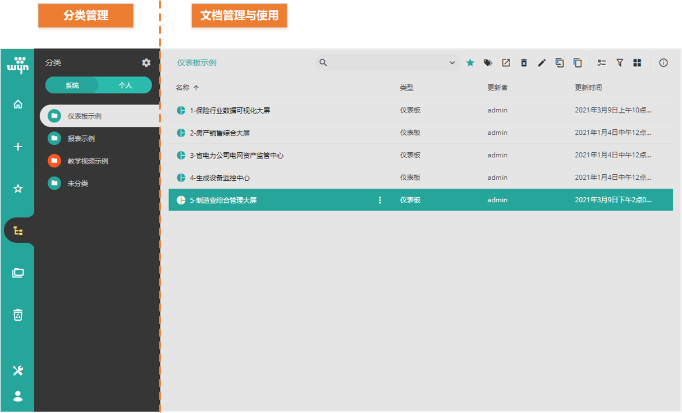The image size is (682, 413).
Task: Sort by the 名称 column header
Action: pos(183,88)
